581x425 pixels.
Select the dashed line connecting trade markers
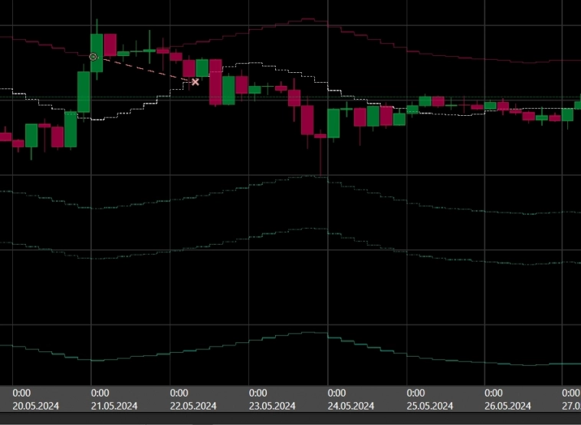click(144, 69)
